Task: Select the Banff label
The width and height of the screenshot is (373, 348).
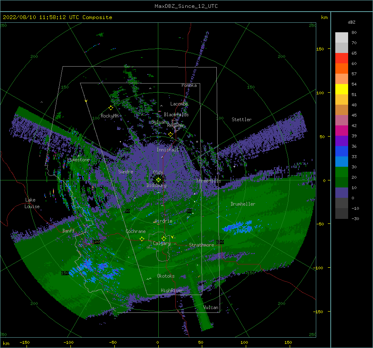Action: pyautogui.click(x=68, y=230)
